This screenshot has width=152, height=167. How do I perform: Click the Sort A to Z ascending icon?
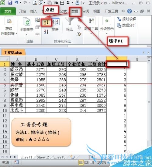(x=46, y=22)
